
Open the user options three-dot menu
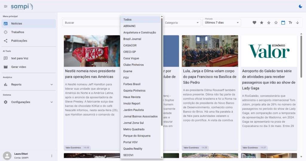52,156
